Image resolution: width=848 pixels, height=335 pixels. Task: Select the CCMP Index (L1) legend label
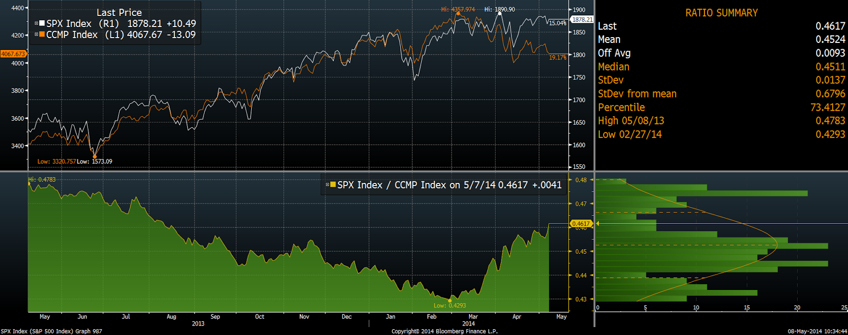point(85,34)
